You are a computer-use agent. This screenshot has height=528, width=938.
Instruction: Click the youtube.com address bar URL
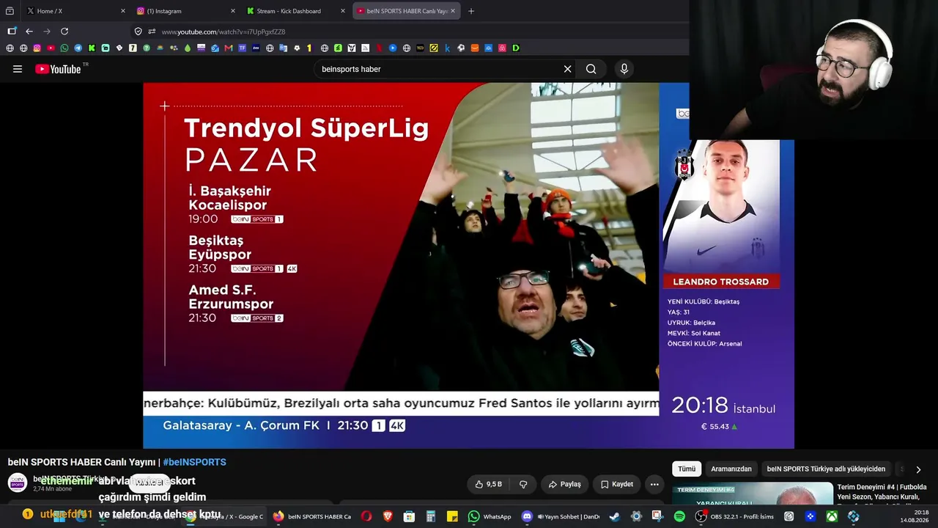(x=224, y=32)
